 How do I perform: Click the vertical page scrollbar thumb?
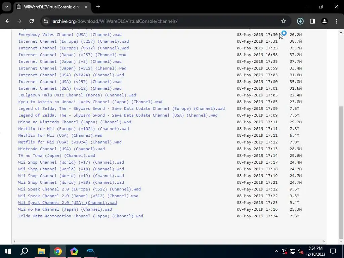(341, 172)
